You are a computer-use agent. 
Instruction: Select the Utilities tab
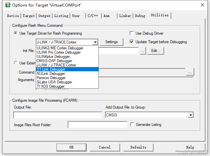[160, 15]
